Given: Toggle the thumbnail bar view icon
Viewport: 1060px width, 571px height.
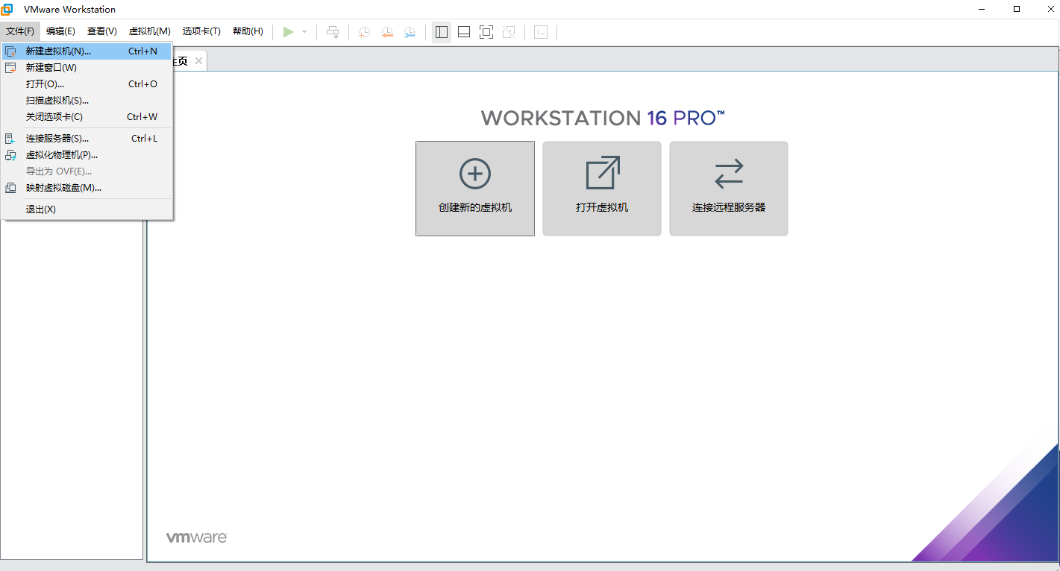Looking at the screenshot, I should pyautogui.click(x=464, y=32).
